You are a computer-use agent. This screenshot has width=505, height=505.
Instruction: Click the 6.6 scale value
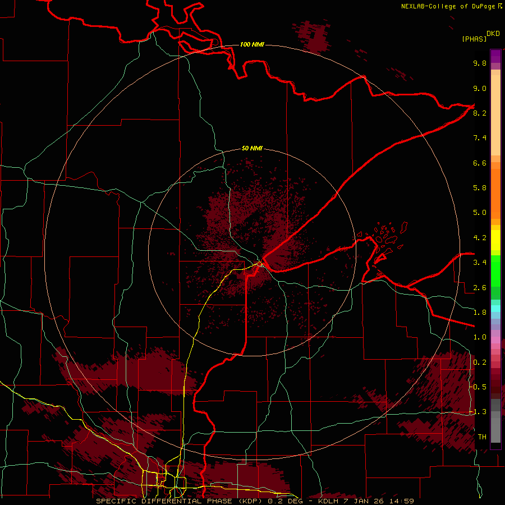[x=480, y=163]
